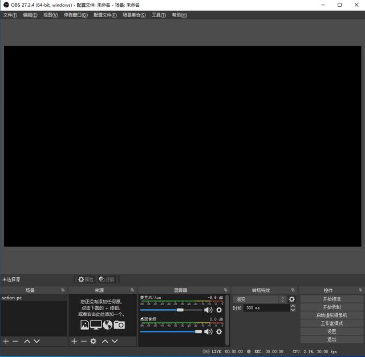Mute the 麦克风/Aux speaker icon
Viewport: 365px width, 357px height.
tap(208, 310)
